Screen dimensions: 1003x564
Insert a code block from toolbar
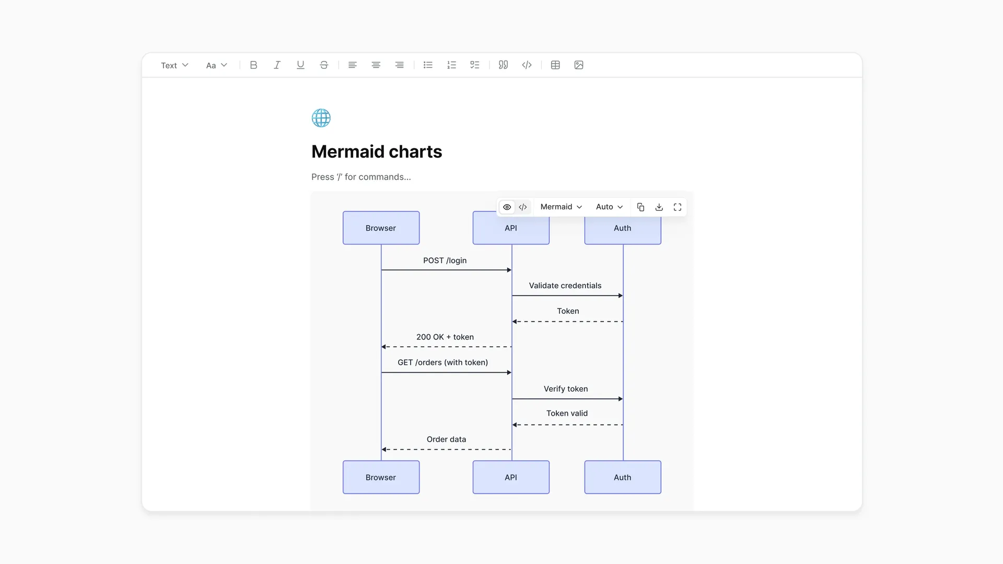coord(527,65)
